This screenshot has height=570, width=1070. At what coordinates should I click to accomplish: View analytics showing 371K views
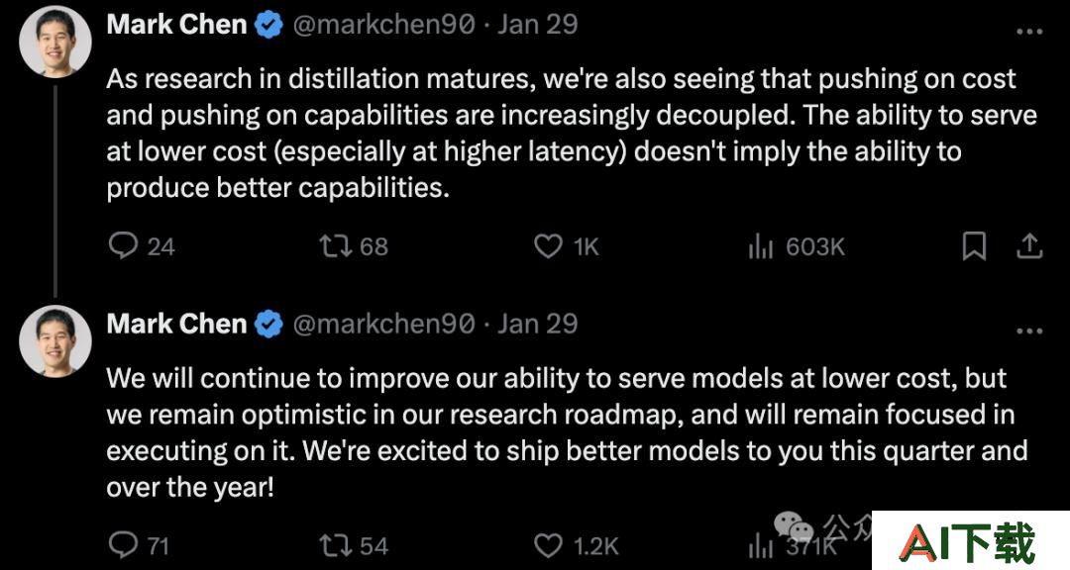click(x=792, y=546)
